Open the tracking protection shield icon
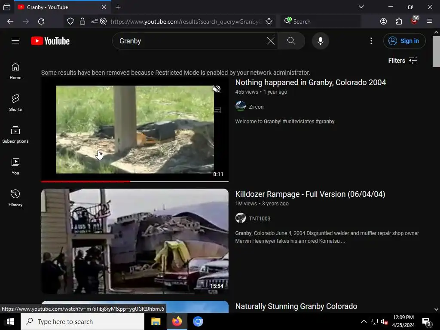Viewport: 440px width, 330px height. pyautogui.click(x=70, y=21)
